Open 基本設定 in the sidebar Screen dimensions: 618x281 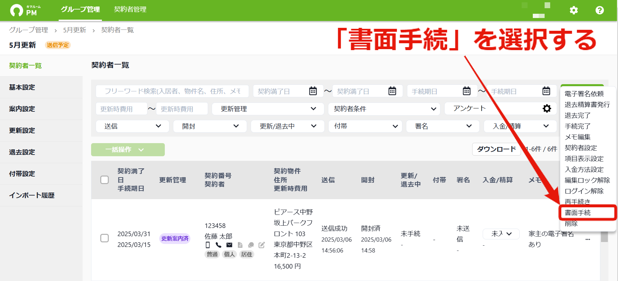[41, 87]
